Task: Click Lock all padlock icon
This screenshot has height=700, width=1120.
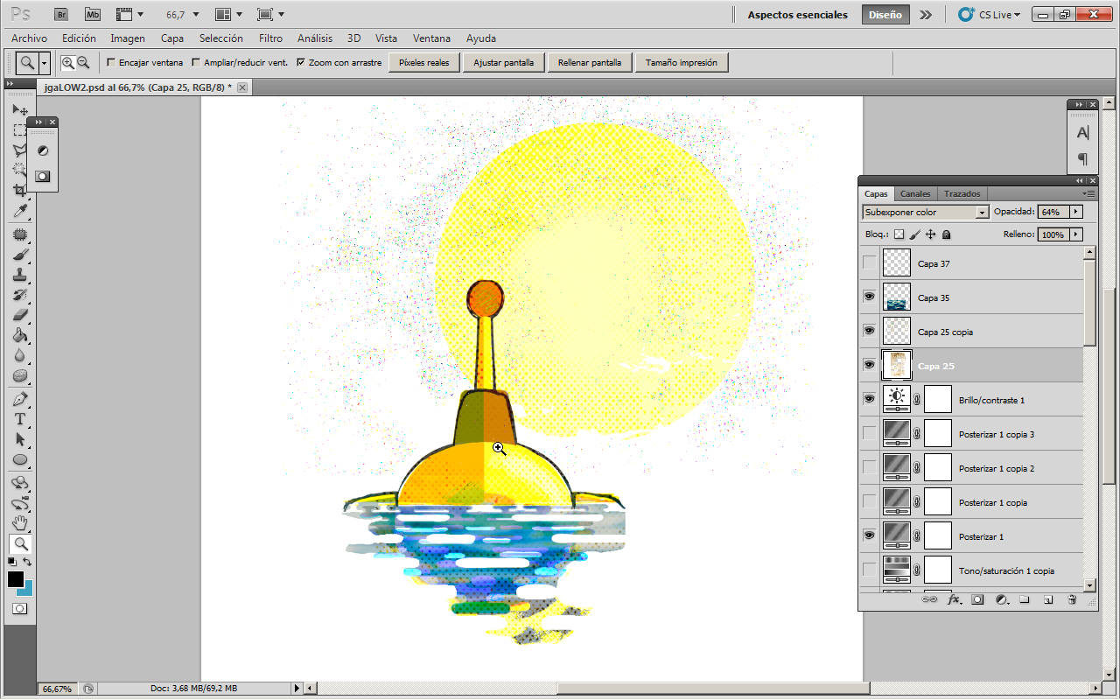Action: pos(947,234)
